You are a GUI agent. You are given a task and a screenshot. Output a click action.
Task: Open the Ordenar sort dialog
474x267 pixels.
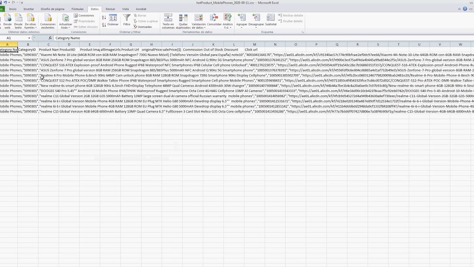[x=113, y=21]
